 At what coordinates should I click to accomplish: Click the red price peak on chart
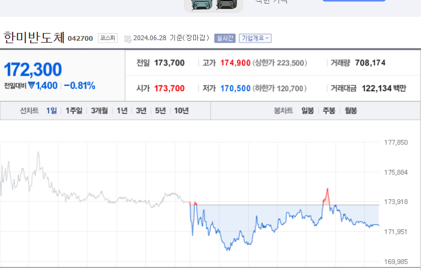click(x=327, y=196)
